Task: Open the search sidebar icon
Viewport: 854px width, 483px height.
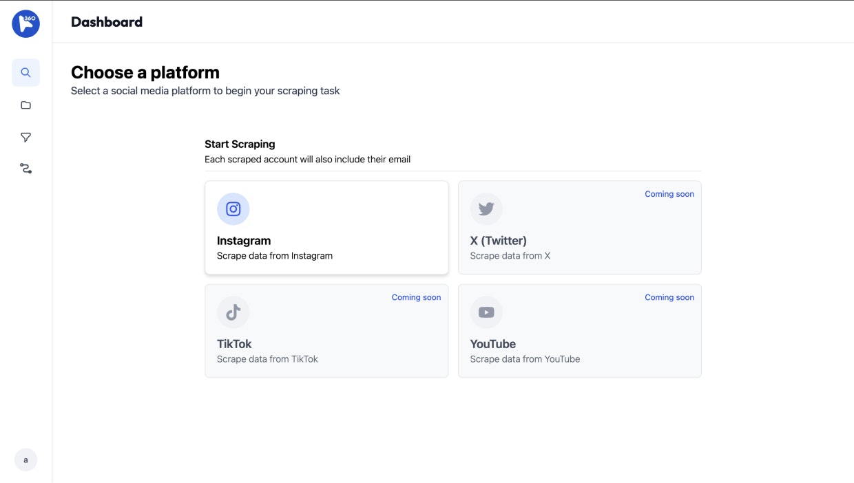Action: 26,72
